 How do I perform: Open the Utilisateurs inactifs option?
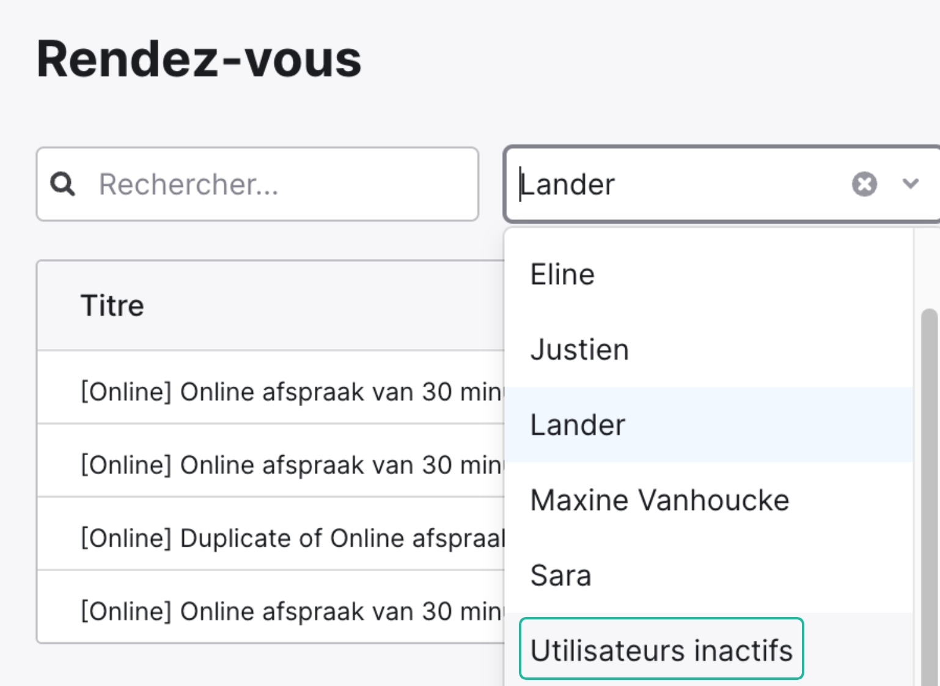[661, 649]
